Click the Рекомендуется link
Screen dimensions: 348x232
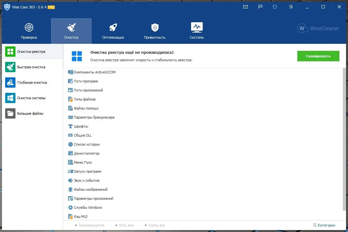92,225
